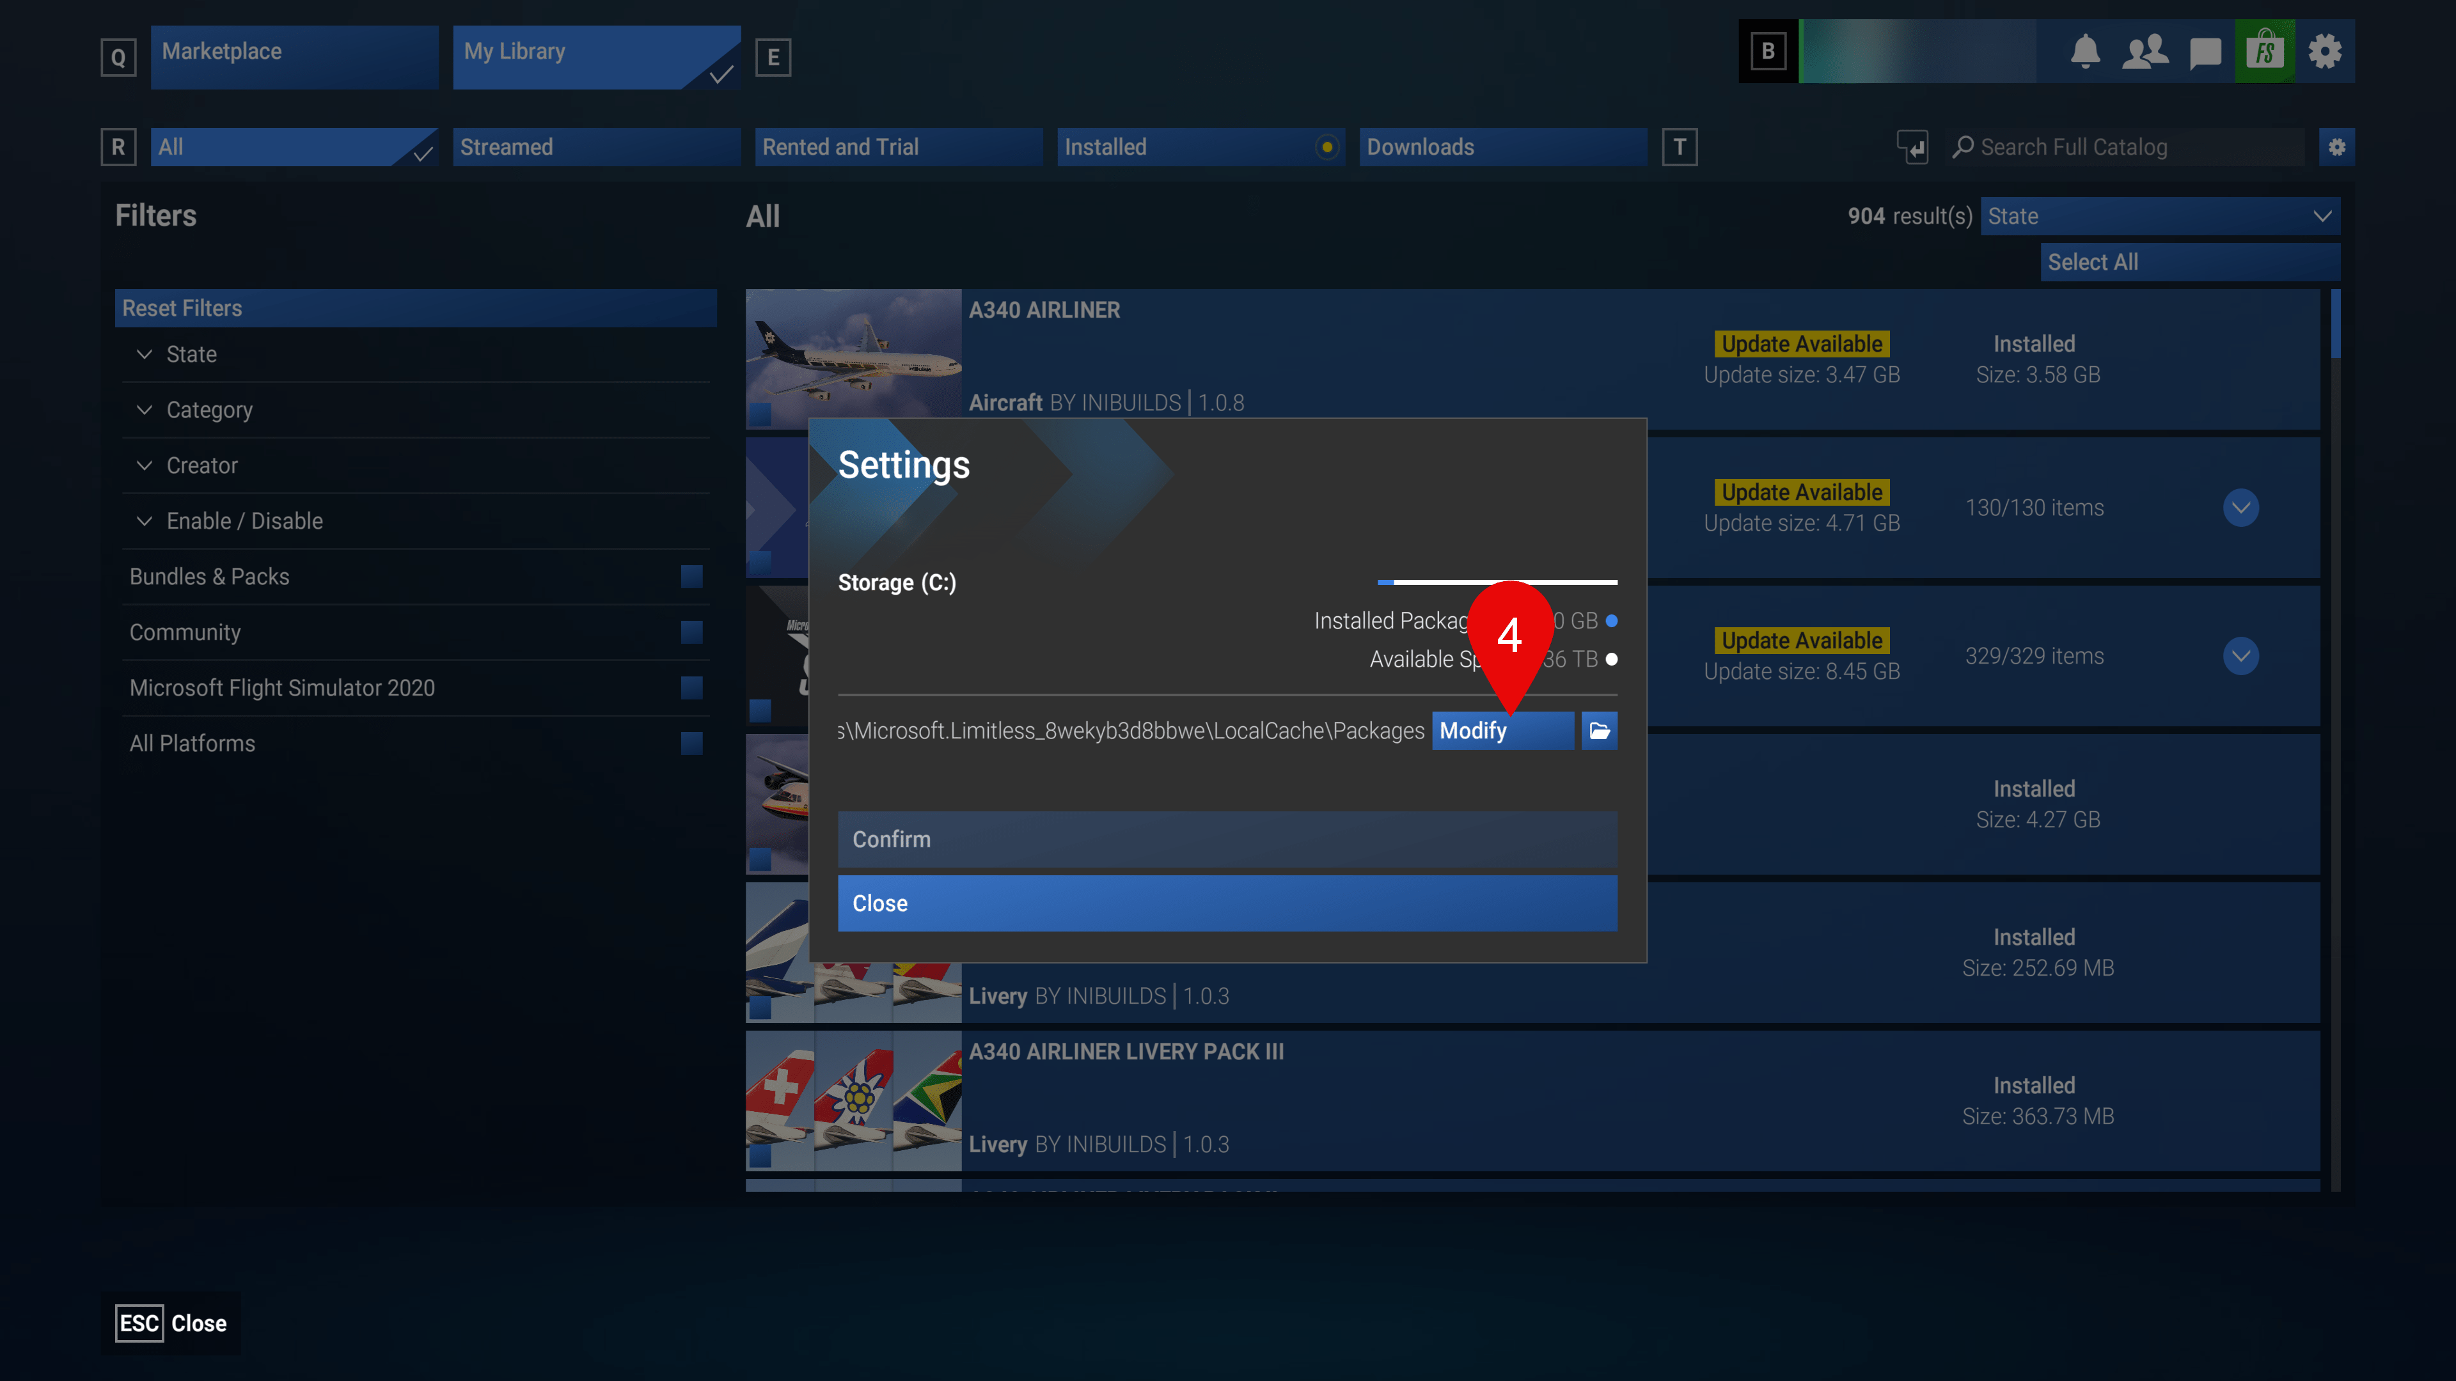
Task: Enable the Community filter checkbox
Action: [691, 632]
